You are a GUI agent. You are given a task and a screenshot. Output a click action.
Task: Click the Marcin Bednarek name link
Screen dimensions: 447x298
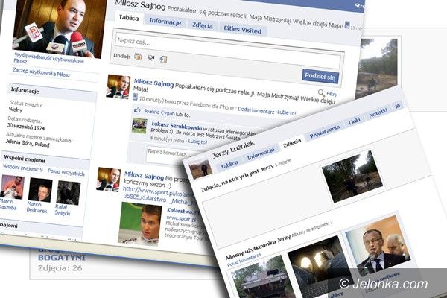click(37, 207)
